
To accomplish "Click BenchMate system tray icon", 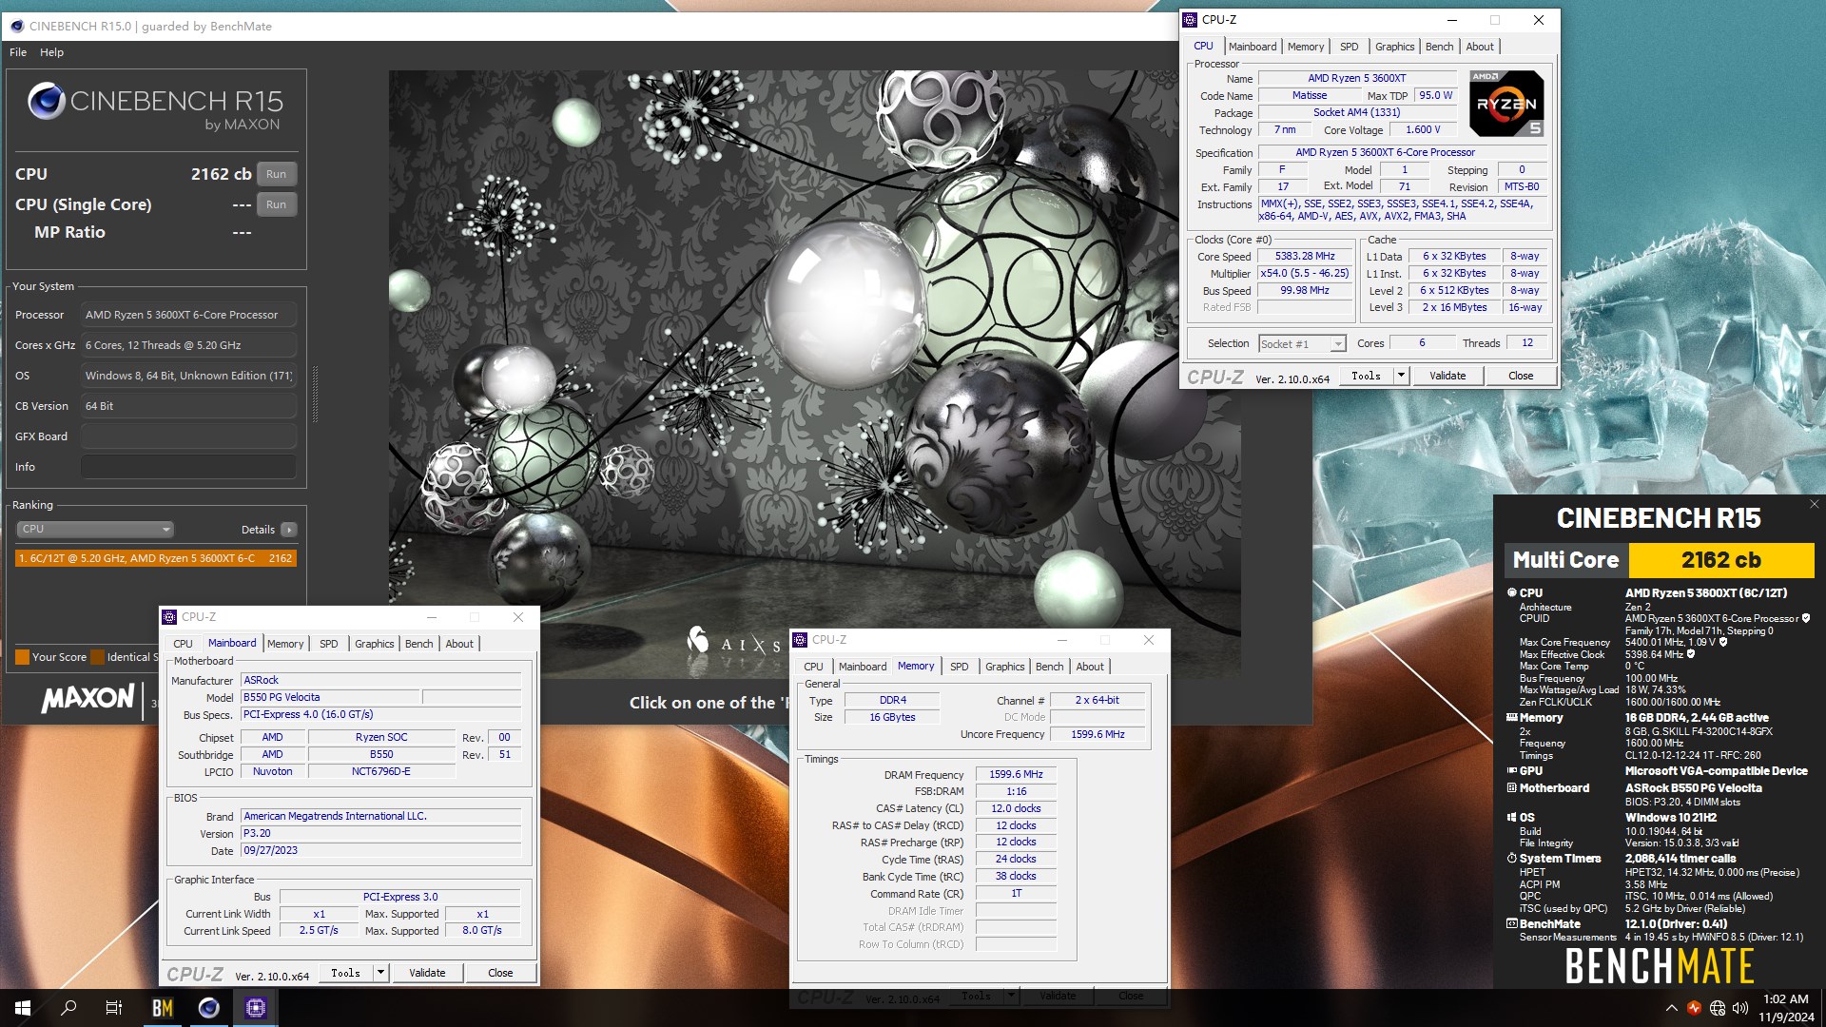I will 1694,1008.
